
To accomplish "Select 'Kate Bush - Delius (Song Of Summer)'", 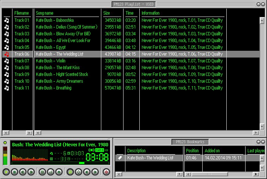I will click(x=67, y=27).
